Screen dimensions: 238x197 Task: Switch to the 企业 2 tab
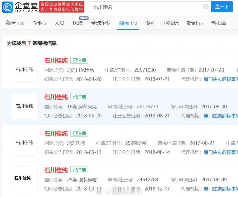[x=40, y=23]
